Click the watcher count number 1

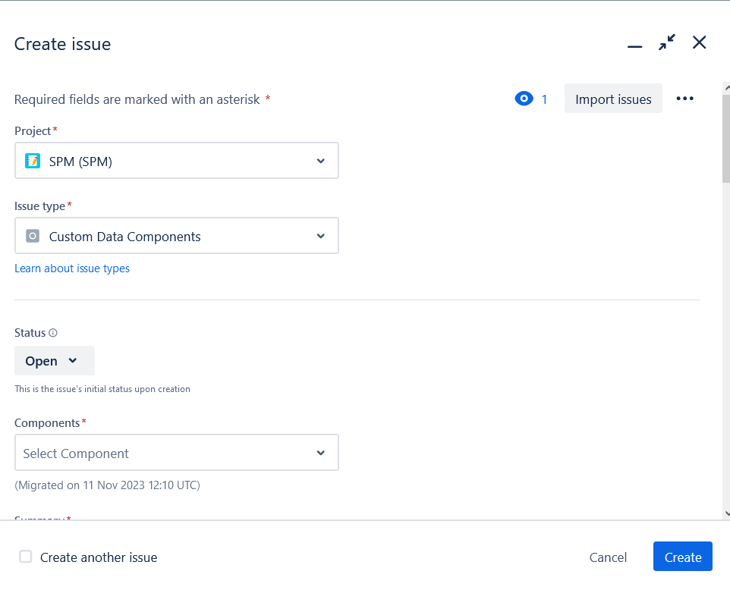coord(544,99)
